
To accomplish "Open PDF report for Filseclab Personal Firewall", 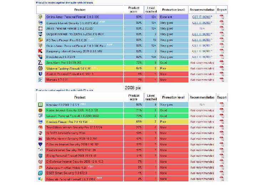I will coord(222,179).
